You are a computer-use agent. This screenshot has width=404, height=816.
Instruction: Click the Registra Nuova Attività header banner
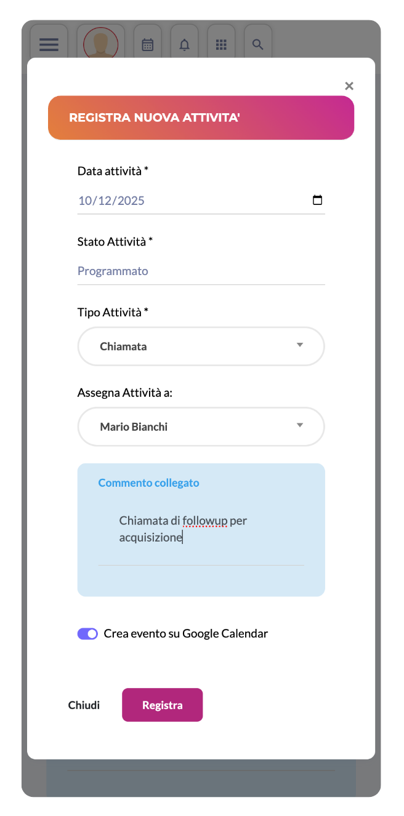[201, 118]
